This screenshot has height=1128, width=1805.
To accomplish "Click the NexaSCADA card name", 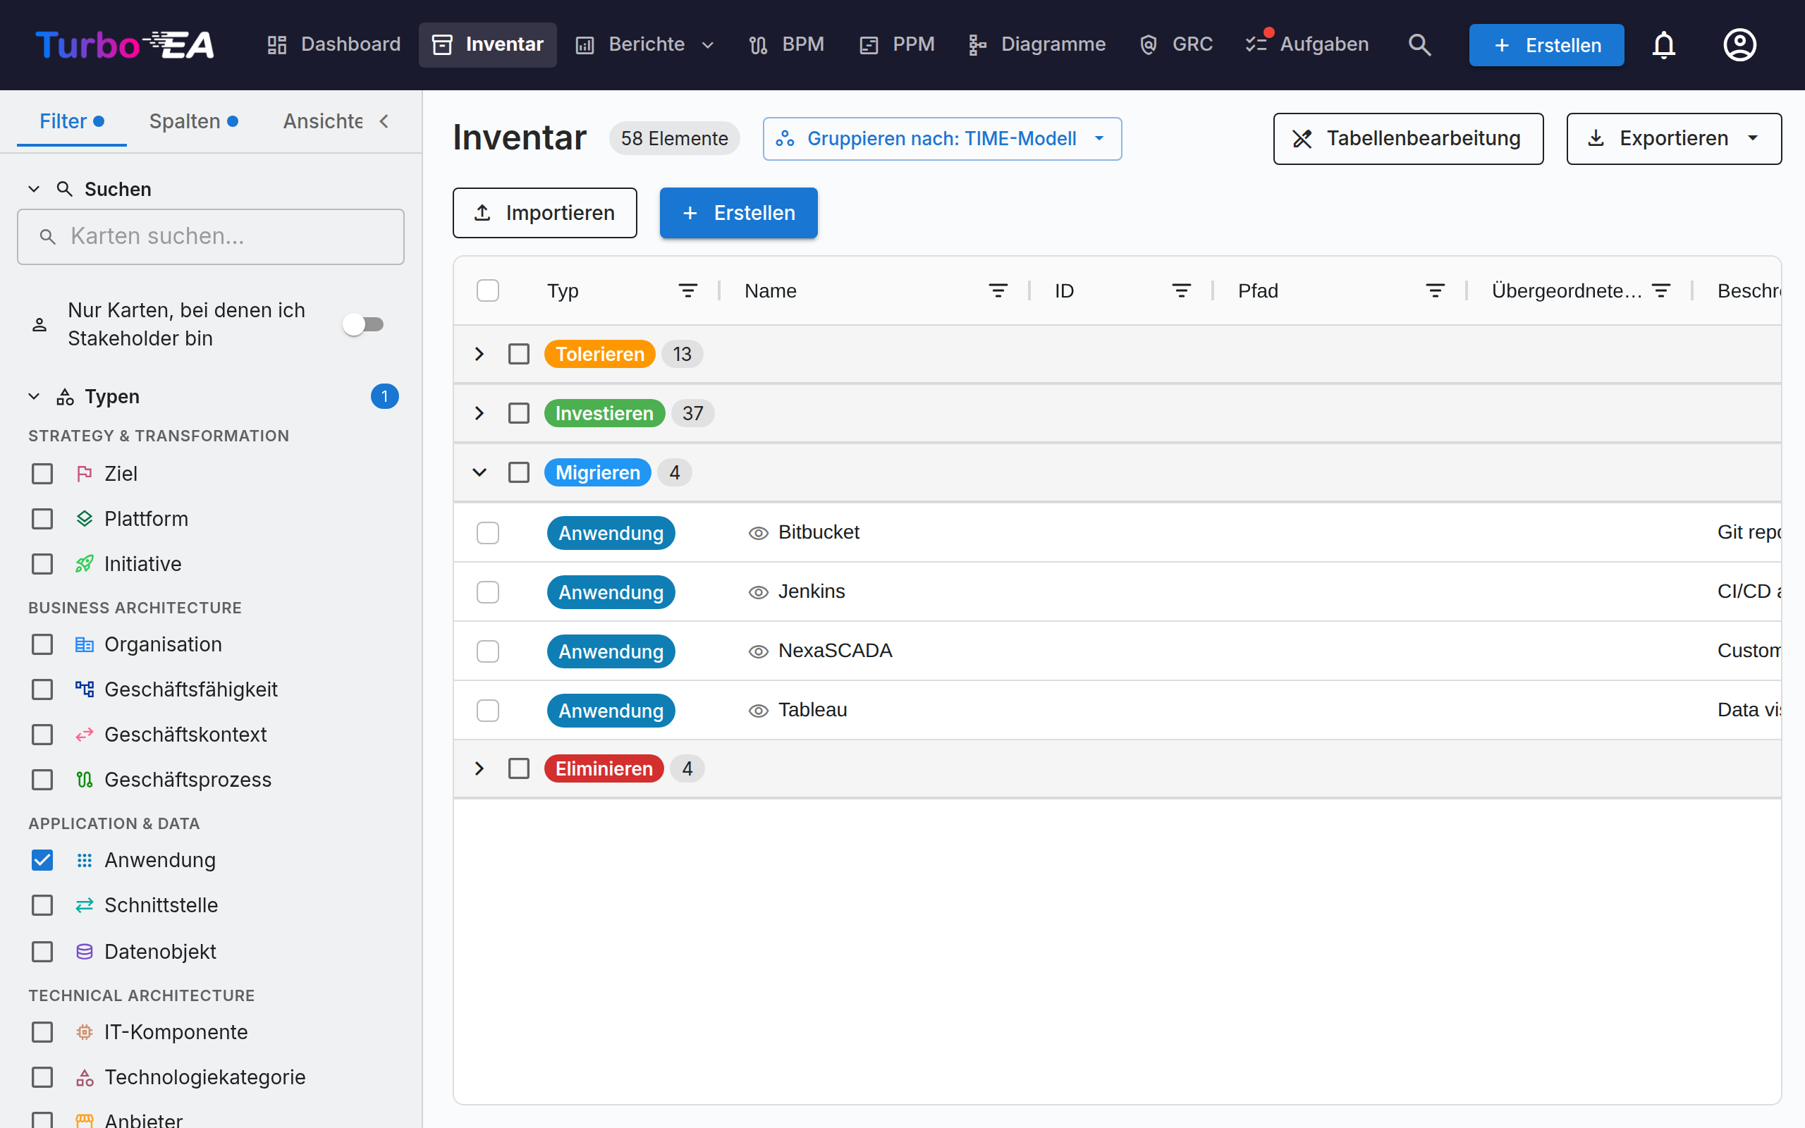I will click(x=836, y=651).
